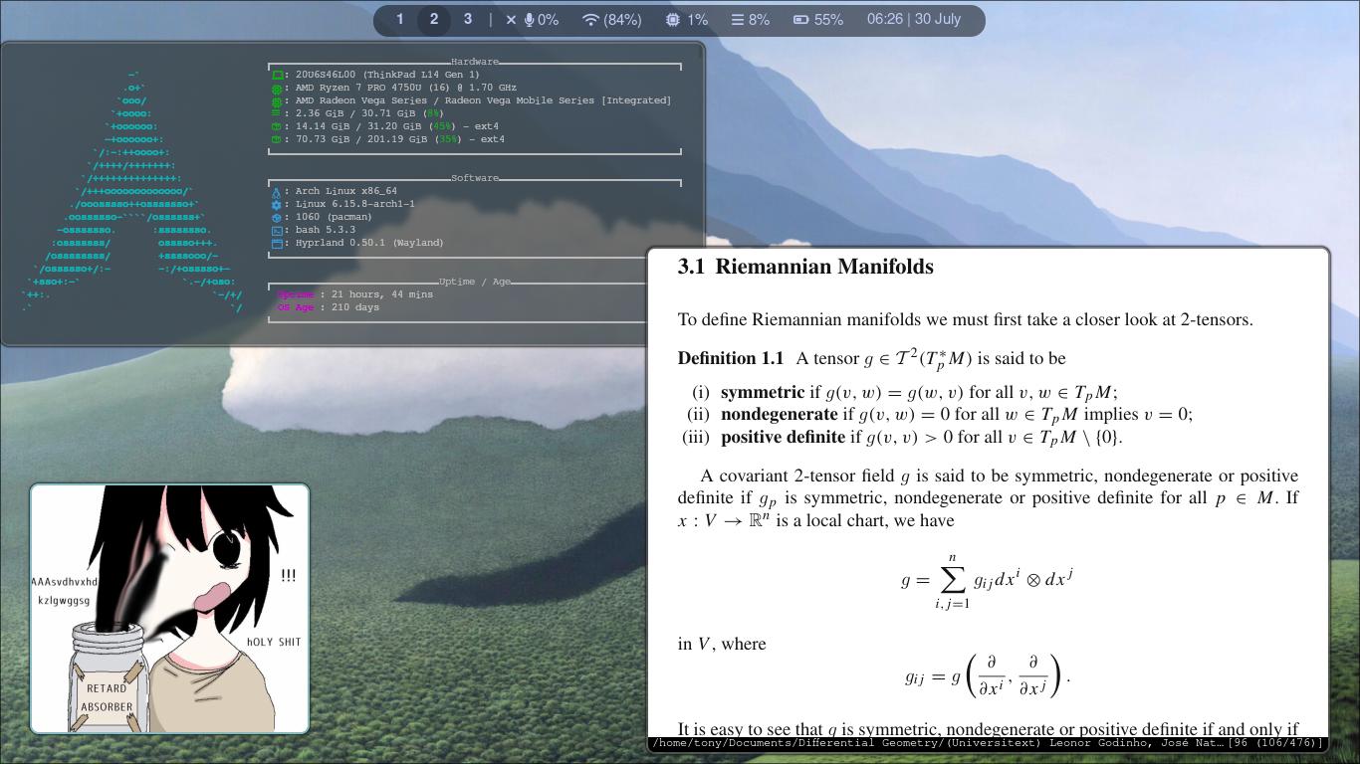1360x764 pixels.
Task: Click the Arch Linux x86_64 text
Action: coord(346,191)
